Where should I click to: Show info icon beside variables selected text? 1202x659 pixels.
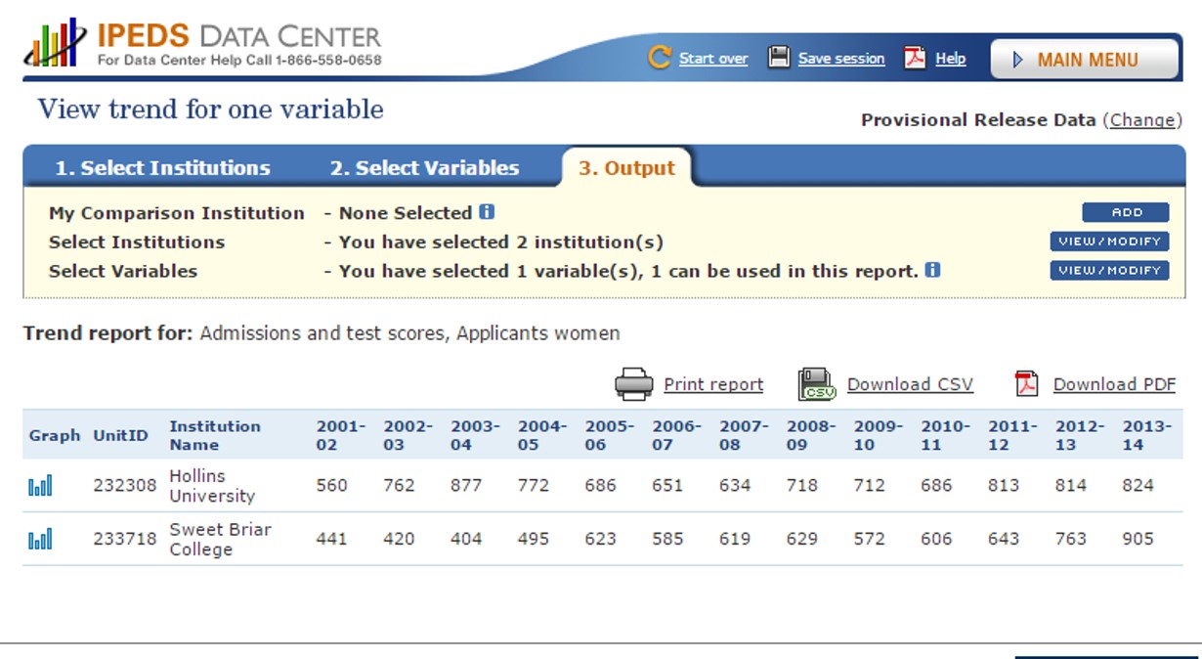click(x=932, y=270)
